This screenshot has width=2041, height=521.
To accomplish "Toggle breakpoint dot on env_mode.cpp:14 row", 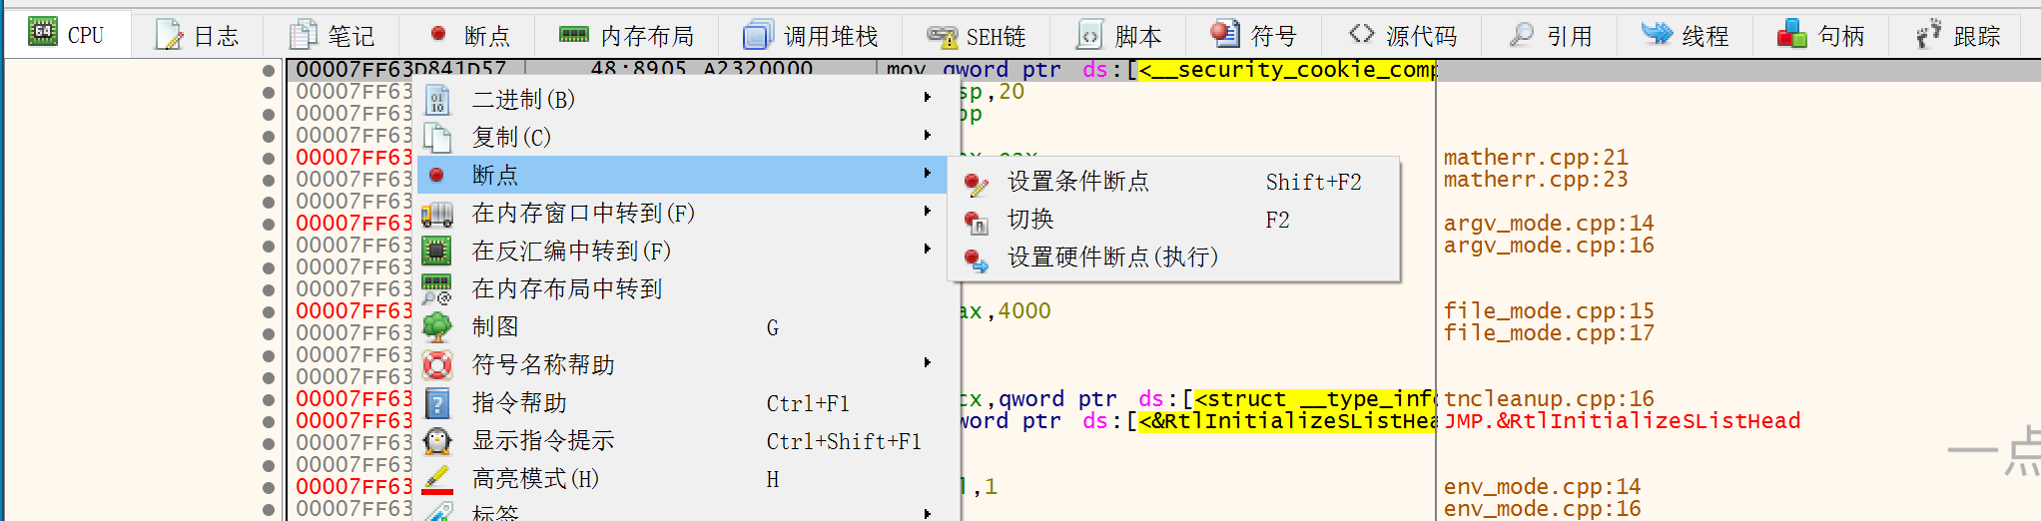I will (x=269, y=487).
